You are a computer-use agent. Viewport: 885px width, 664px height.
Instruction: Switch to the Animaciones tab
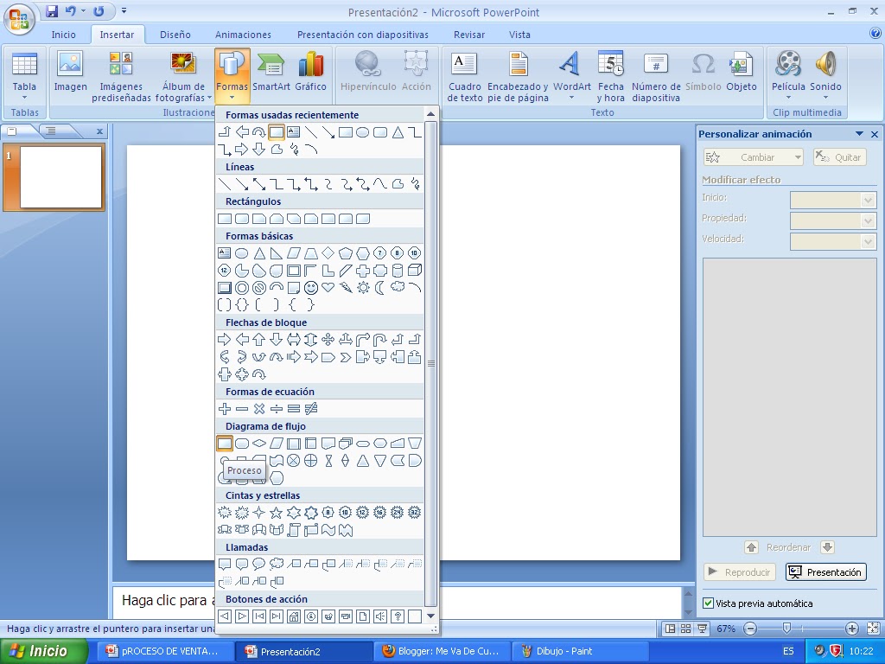(x=243, y=35)
